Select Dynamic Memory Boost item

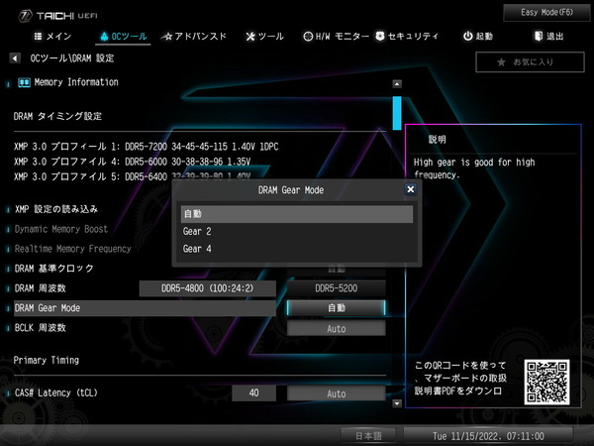(x=61, y=229)
